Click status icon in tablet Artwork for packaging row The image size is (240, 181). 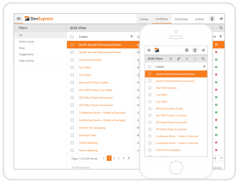(x=216, y=127)
